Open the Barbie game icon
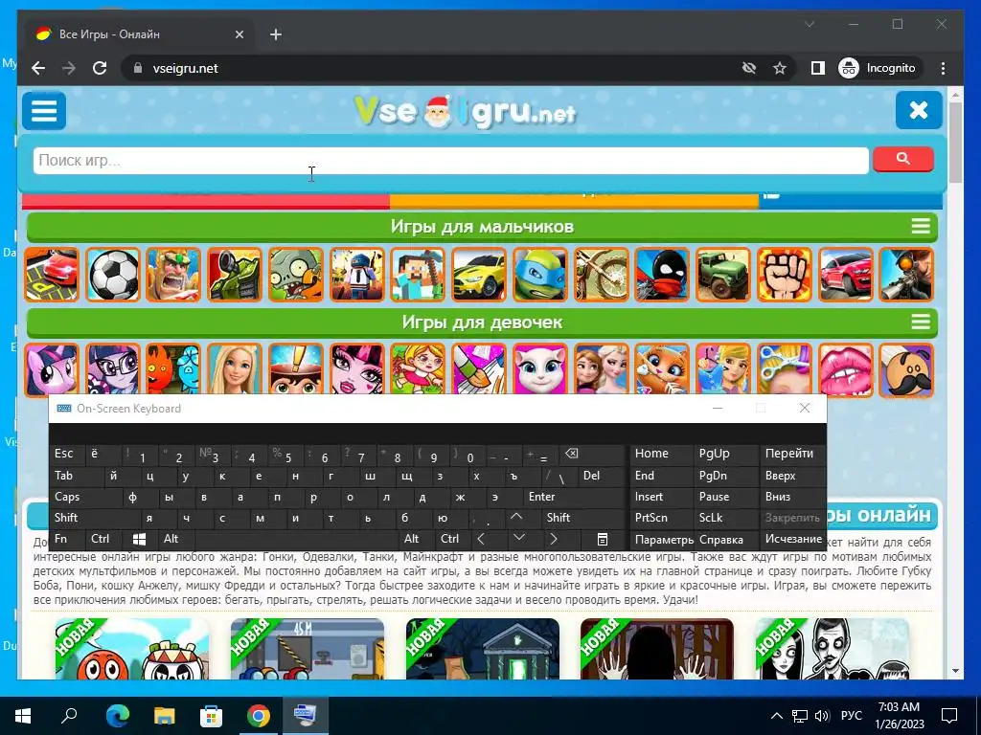The width and height of the screenshot is (981, 735). click(236, 370)
